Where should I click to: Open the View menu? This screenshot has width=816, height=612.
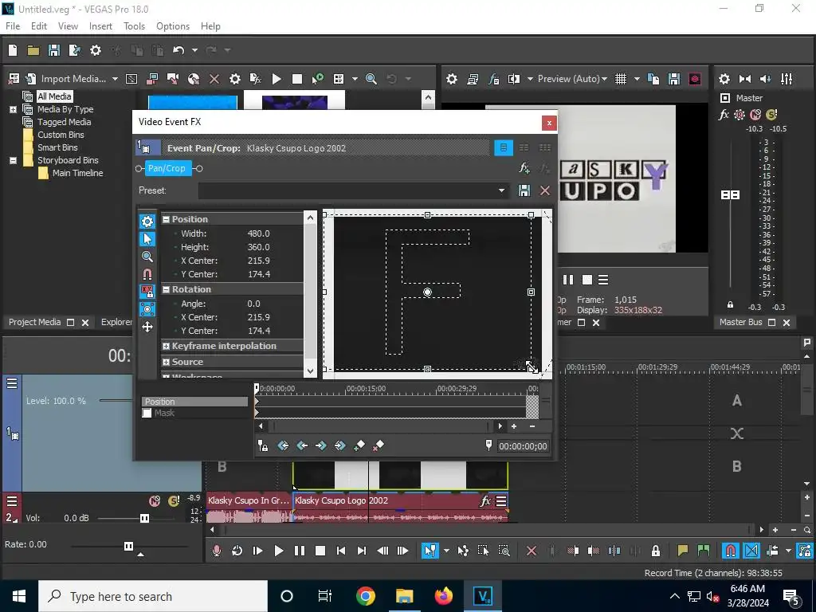68,26
